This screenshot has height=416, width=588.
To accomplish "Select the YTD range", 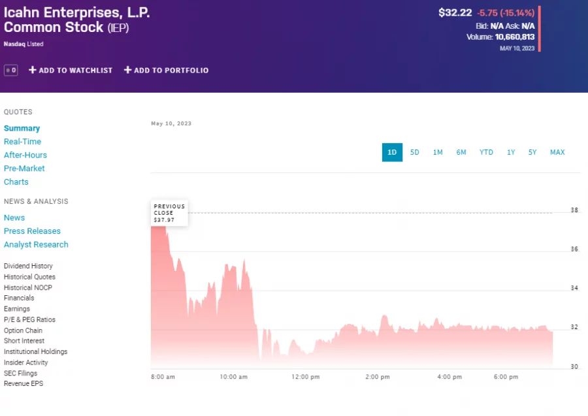I will tap(486, 152).
